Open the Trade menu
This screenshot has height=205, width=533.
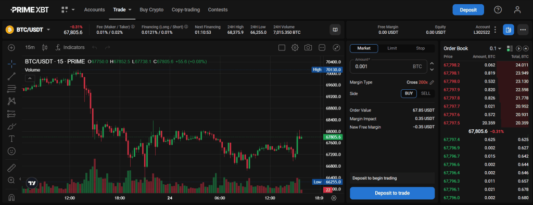[122, 10]
